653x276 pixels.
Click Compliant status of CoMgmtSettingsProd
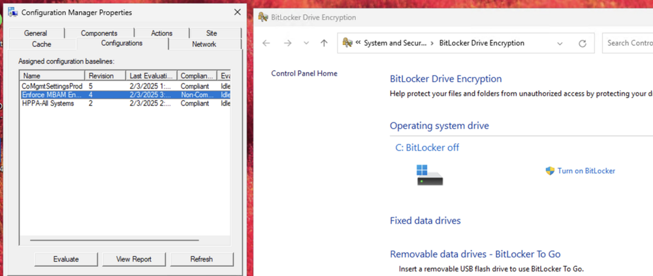(195, 86)
